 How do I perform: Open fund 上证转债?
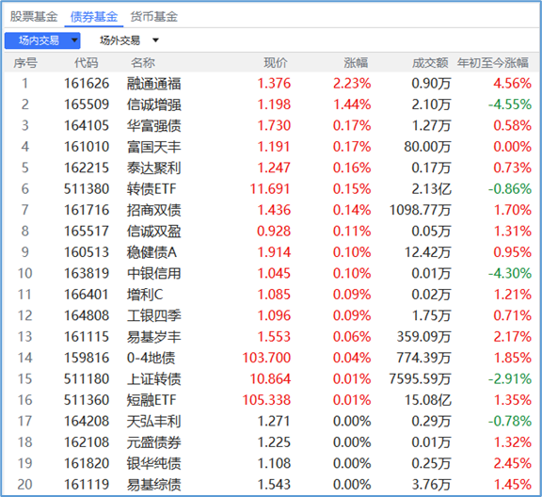153,378
